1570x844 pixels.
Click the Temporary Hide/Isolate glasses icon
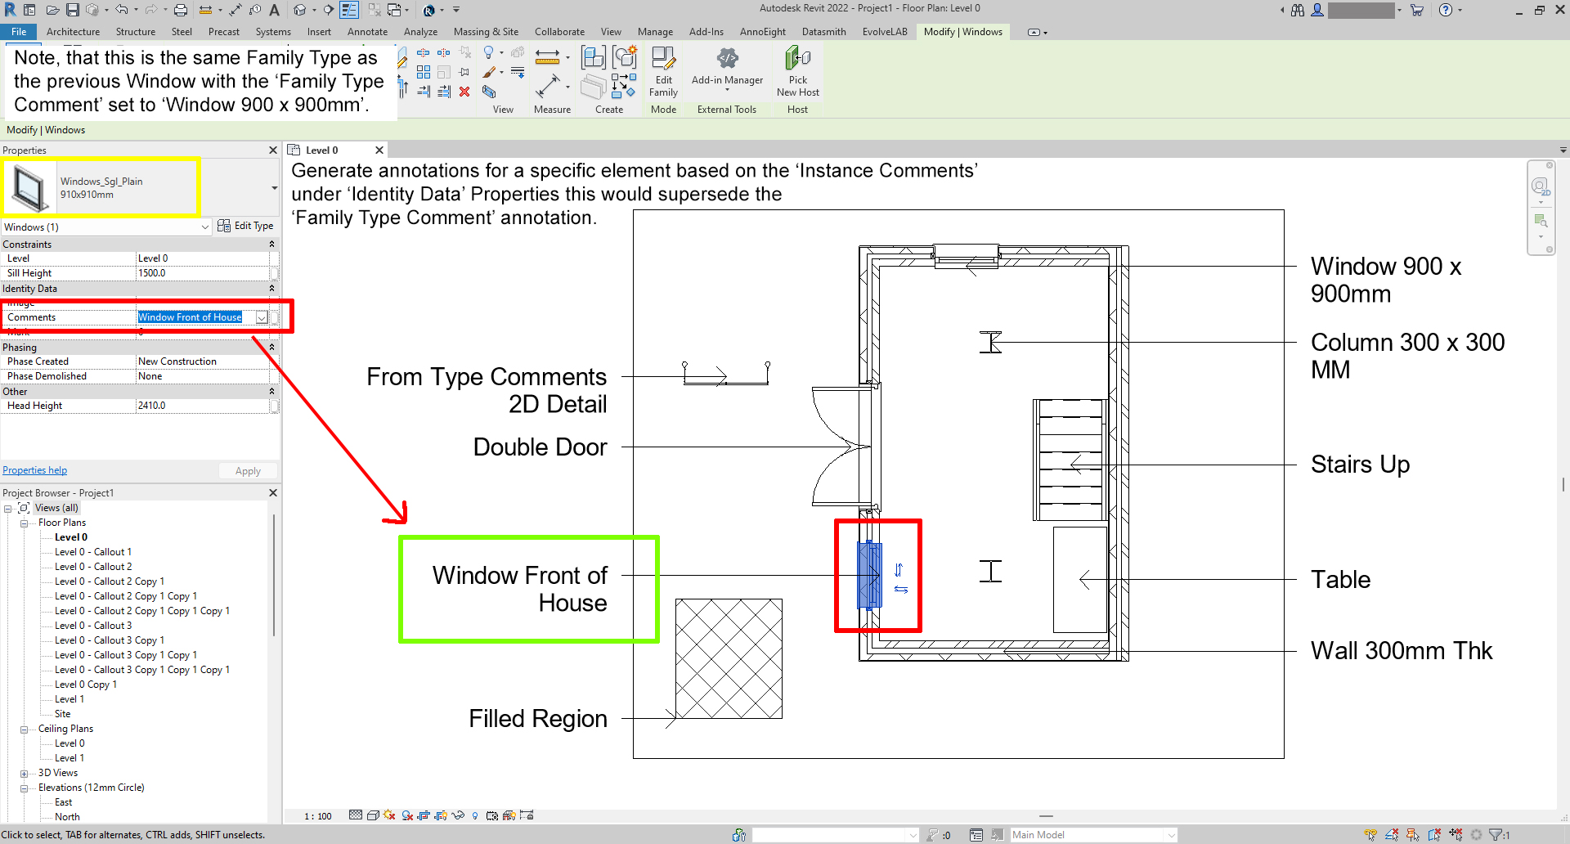click(x=458, y=815)
